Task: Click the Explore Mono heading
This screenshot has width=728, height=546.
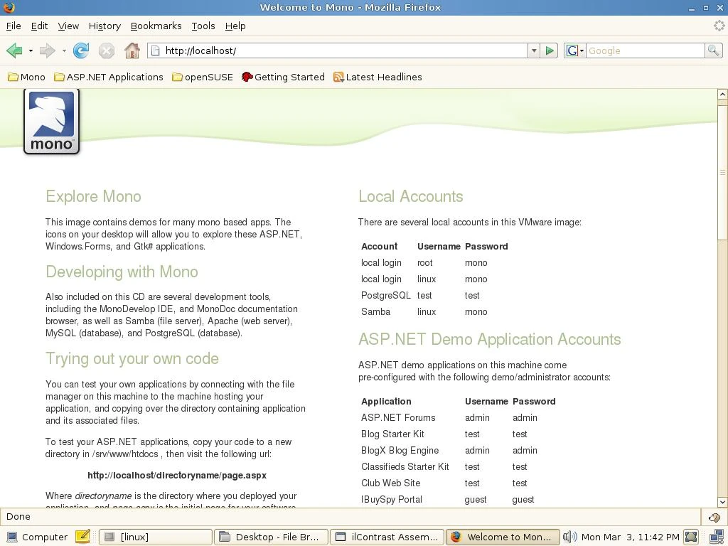Action: tap(93, 196)
